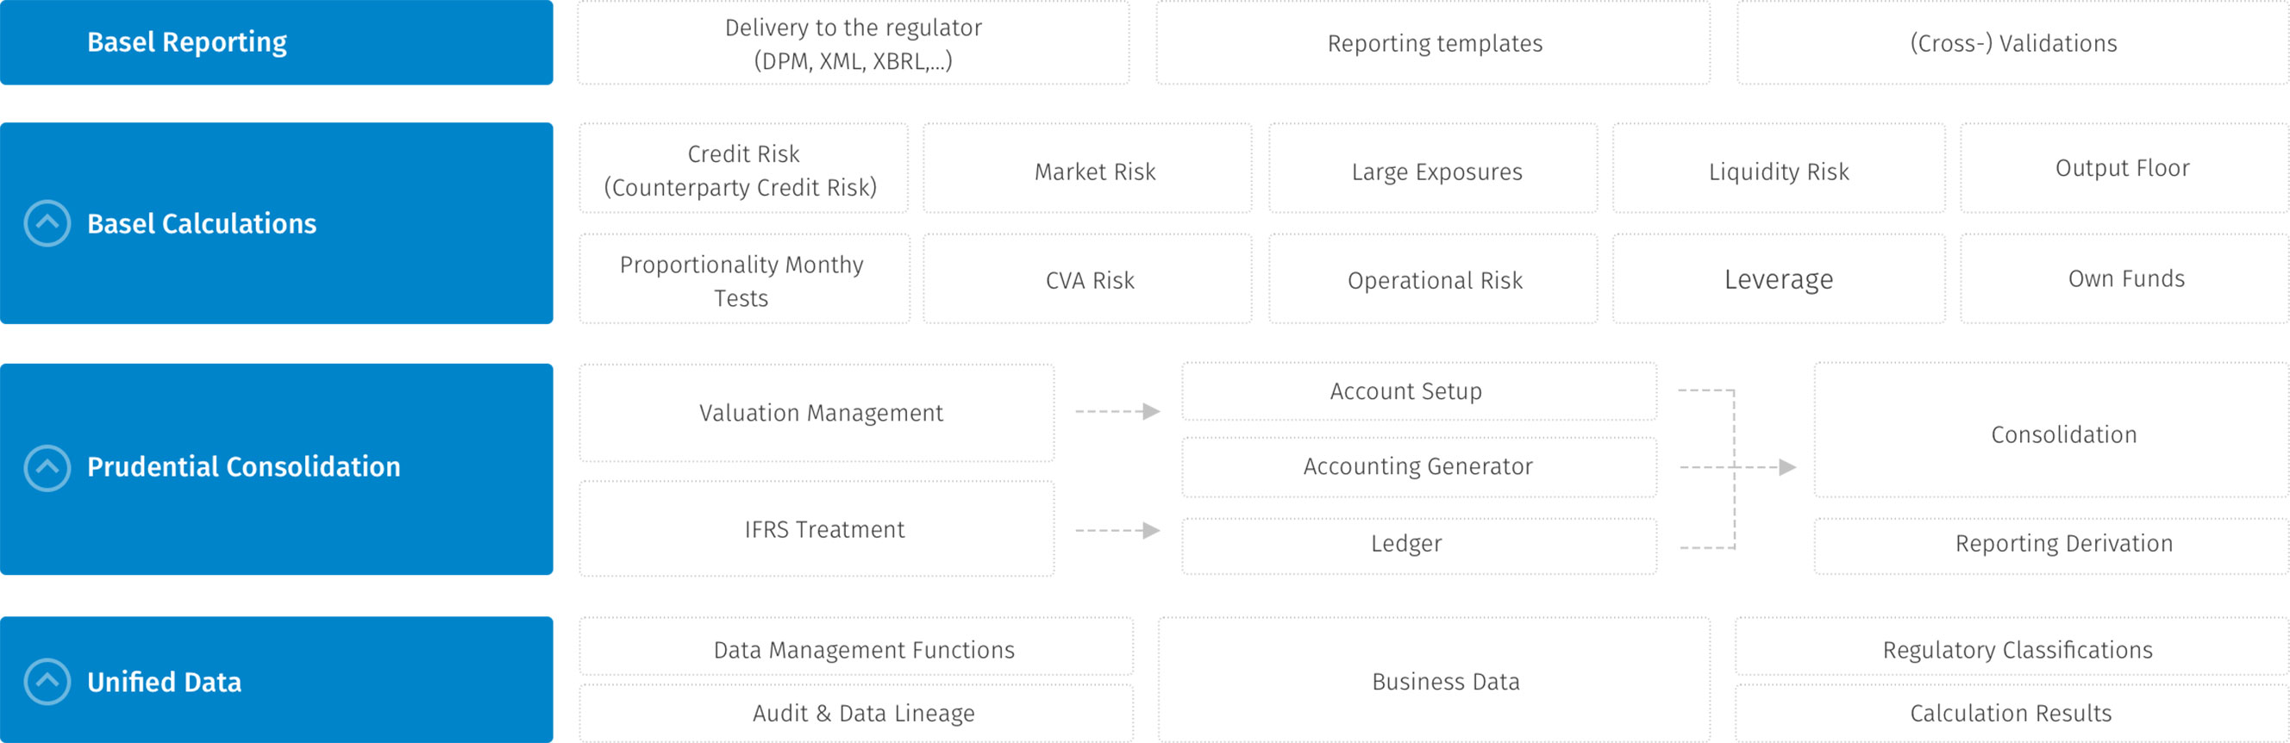Click the Credit Risk box
Image resolution: width=2290 pixels, height=743 pixels.
(743, 169)
